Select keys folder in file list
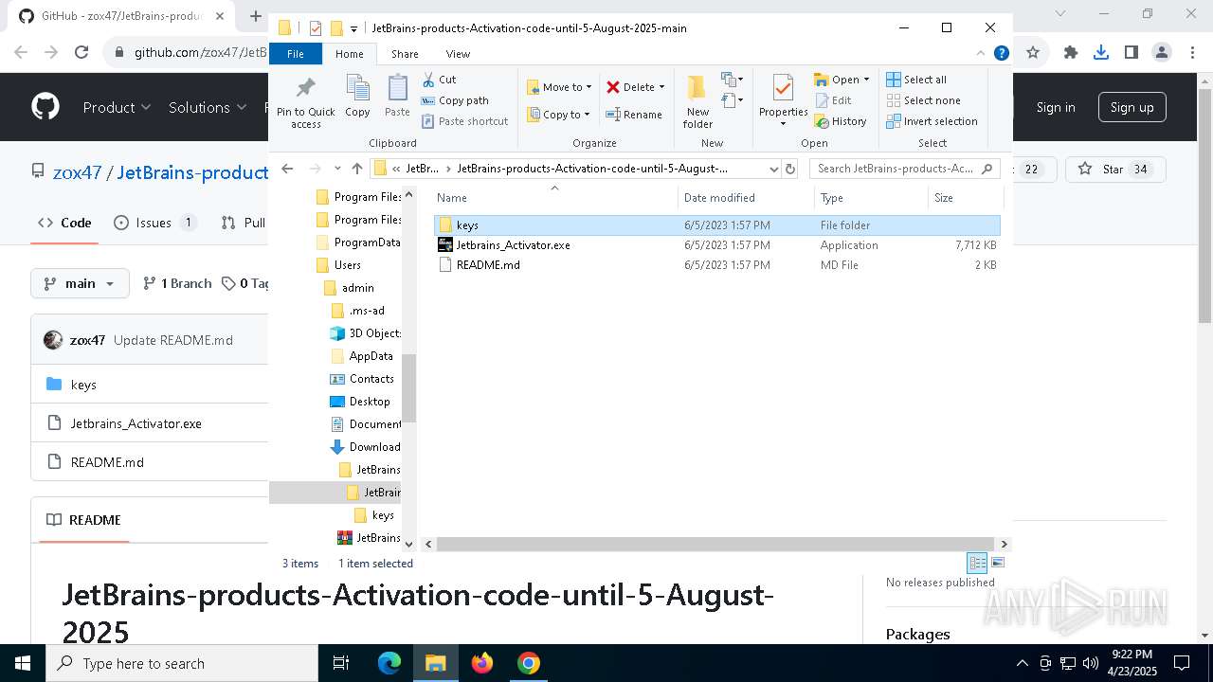This screenshot has width=1213, height=682. click(716, 225)
